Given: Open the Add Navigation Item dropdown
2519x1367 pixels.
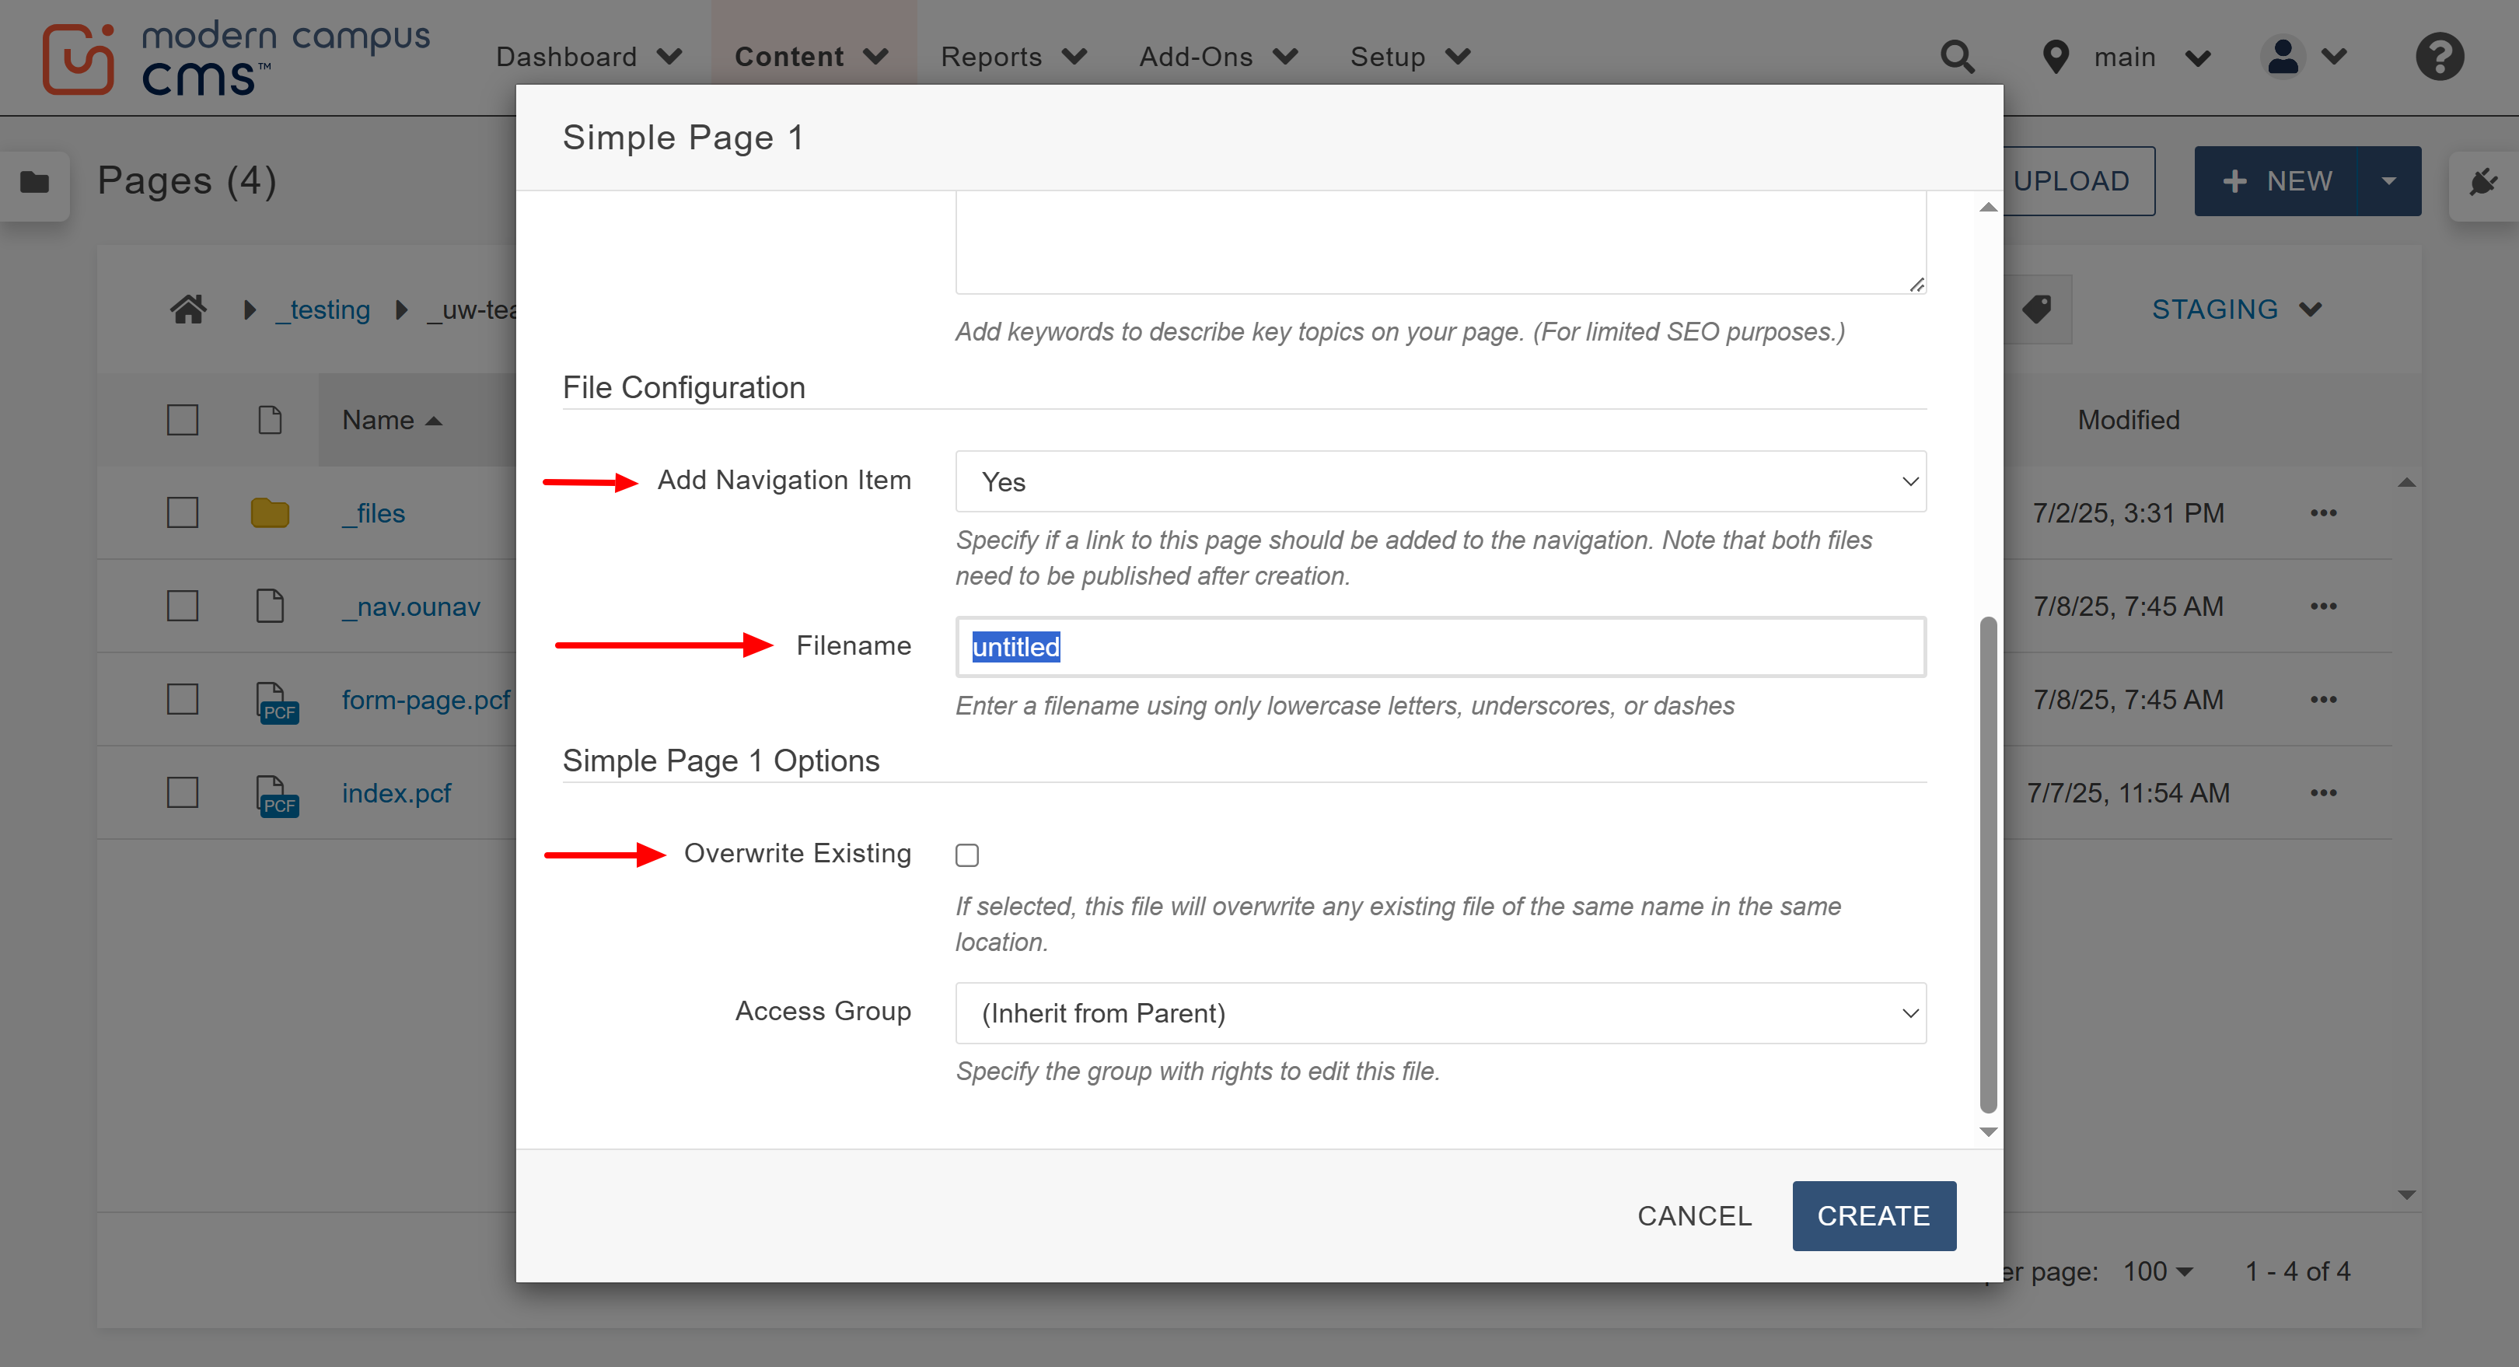Looking at the screenshot, I should [x=1439, y=481].
